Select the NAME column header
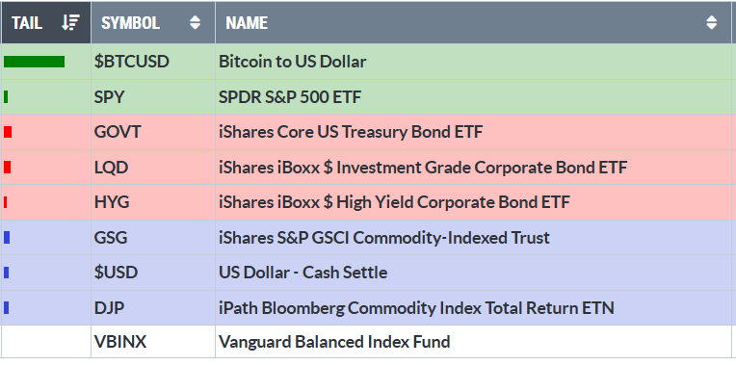The image size is (736, 365). click(x=474, y=22)
